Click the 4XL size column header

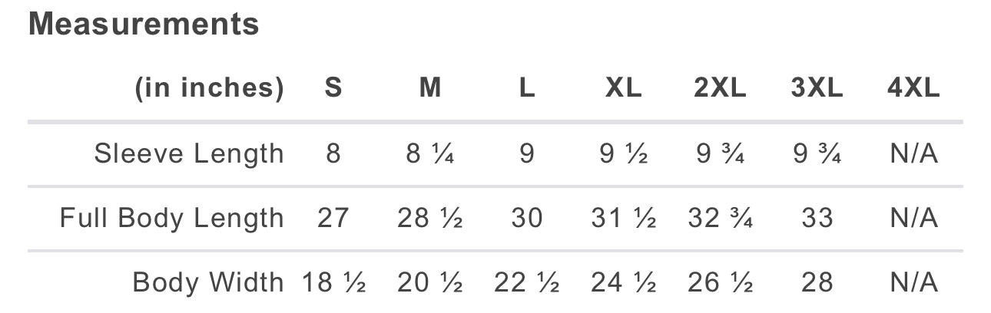tap(913, 88)
